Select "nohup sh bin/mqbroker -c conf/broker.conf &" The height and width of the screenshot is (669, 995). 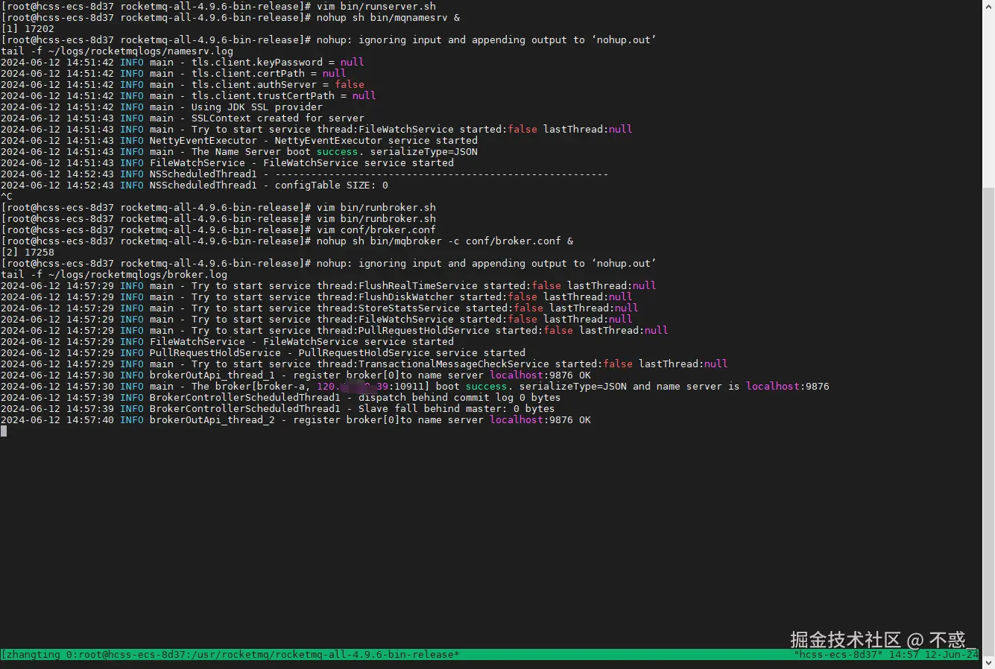pyautogui.click(x=445, y=241)
